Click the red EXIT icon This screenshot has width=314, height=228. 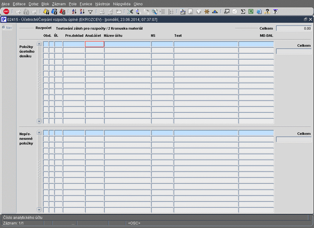point(6,12)
